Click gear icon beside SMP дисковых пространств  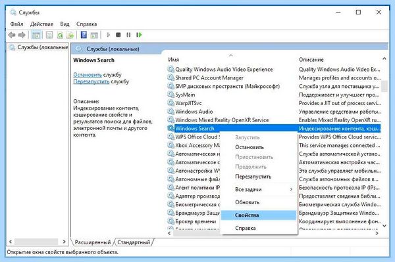tap(171, 86)
